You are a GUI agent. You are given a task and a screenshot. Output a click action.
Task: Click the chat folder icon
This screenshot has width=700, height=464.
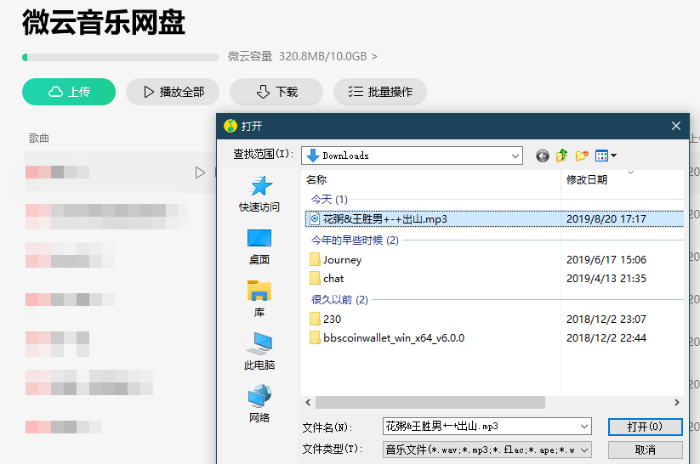pos(315,279)
